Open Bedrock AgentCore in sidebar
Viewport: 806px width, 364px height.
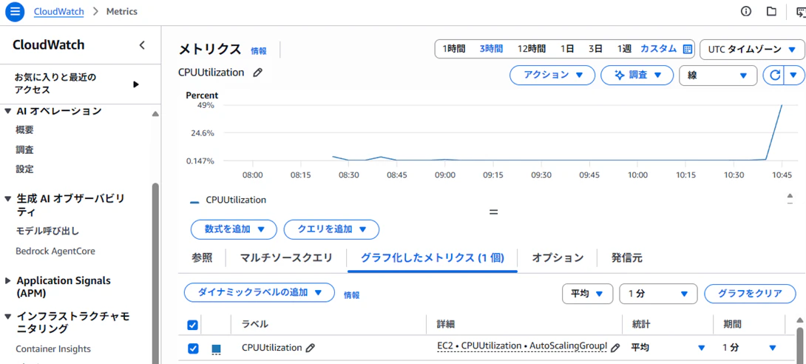[x=55, y=251]
